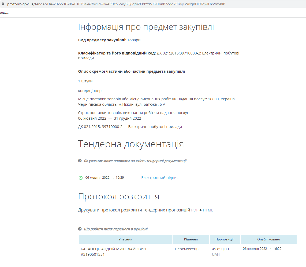Select participant БАСАНЕЦЬ АНДРІЙ МИКОЛАЙОВИЧ in table
Screen dimensions: 306x267
[113, 249]
